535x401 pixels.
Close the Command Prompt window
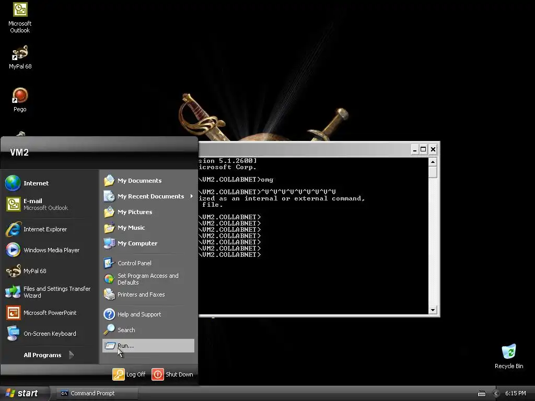click(x=433, y=149)
